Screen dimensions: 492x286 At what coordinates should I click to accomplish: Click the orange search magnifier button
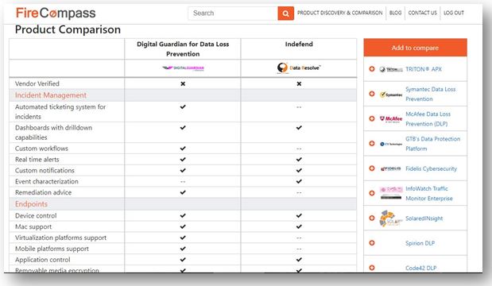pyautogui.click(x=285, y=14)
